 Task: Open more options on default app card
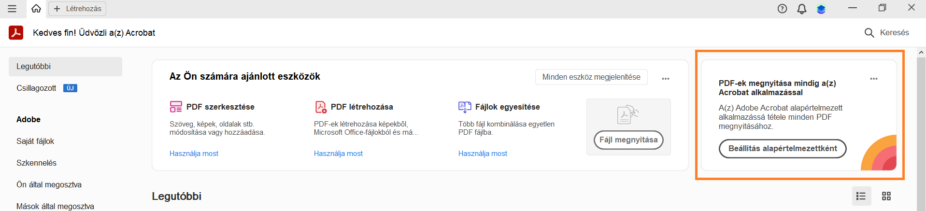[874, 79]
